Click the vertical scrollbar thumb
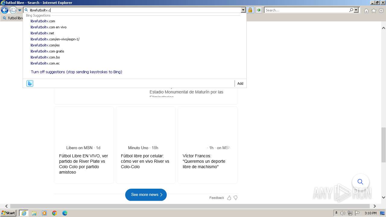The height and width of the screenshot is (217, 386). [x=383, y=145]
